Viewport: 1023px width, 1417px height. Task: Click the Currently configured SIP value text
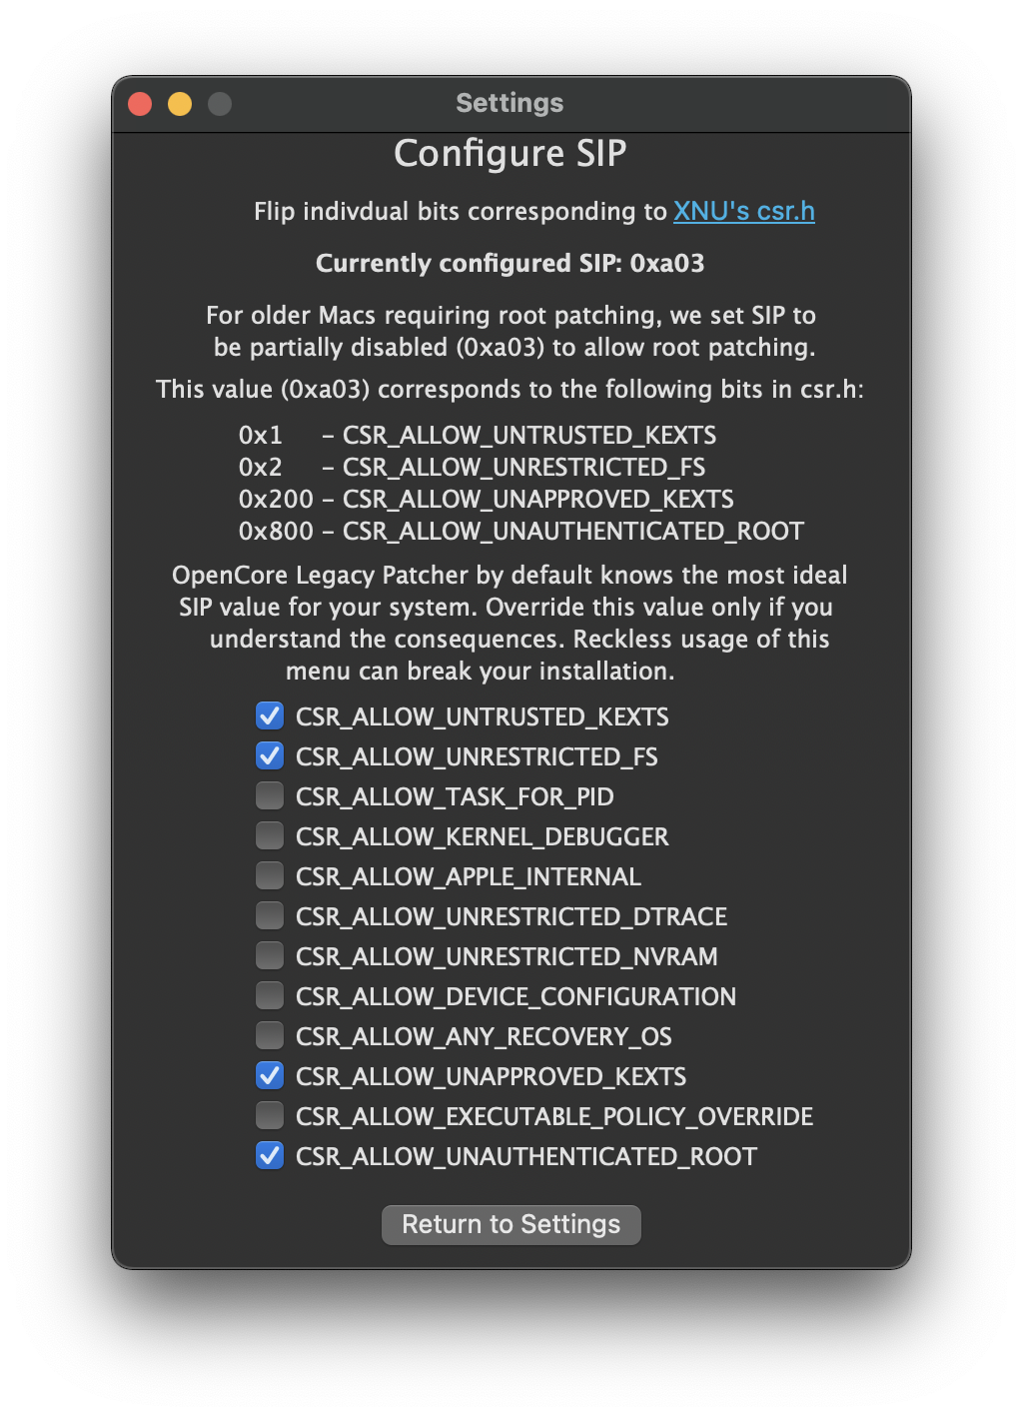click(x=511, y=264)
